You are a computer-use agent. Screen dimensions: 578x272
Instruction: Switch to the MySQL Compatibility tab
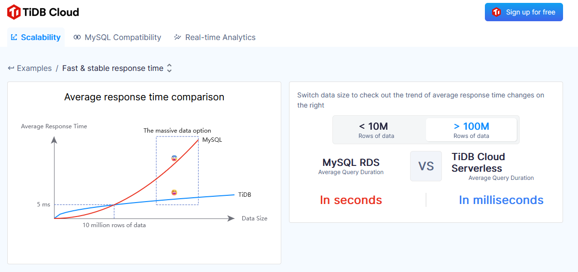pos(123,37)
